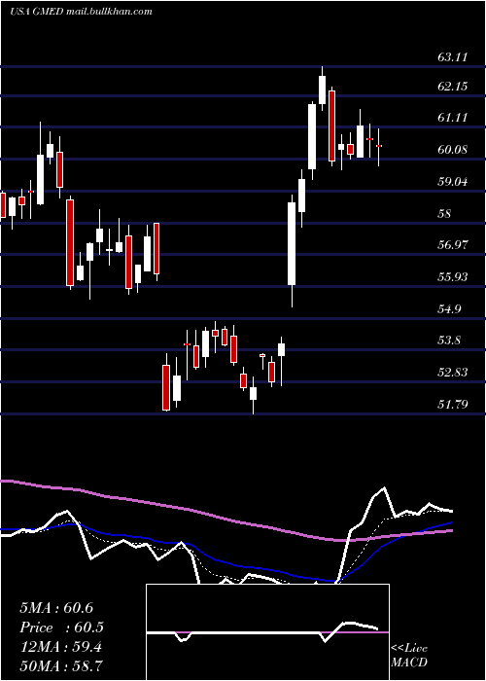
Task: Click the 51.79 price axis label
Action: coord(452,405)
